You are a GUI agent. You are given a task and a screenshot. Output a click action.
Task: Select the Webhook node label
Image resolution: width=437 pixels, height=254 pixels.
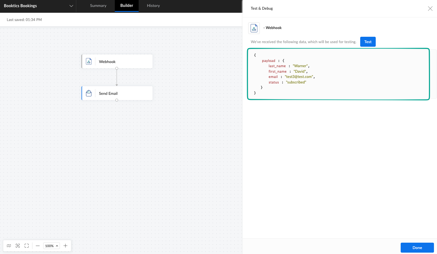pyautogui.click(x=107, y=62)
